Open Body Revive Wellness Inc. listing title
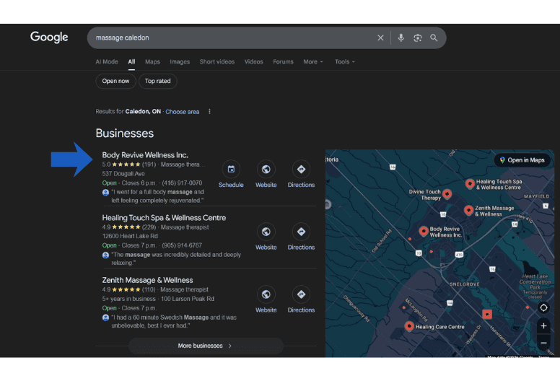This screenshot has width=560, height=381. point(145,155)
